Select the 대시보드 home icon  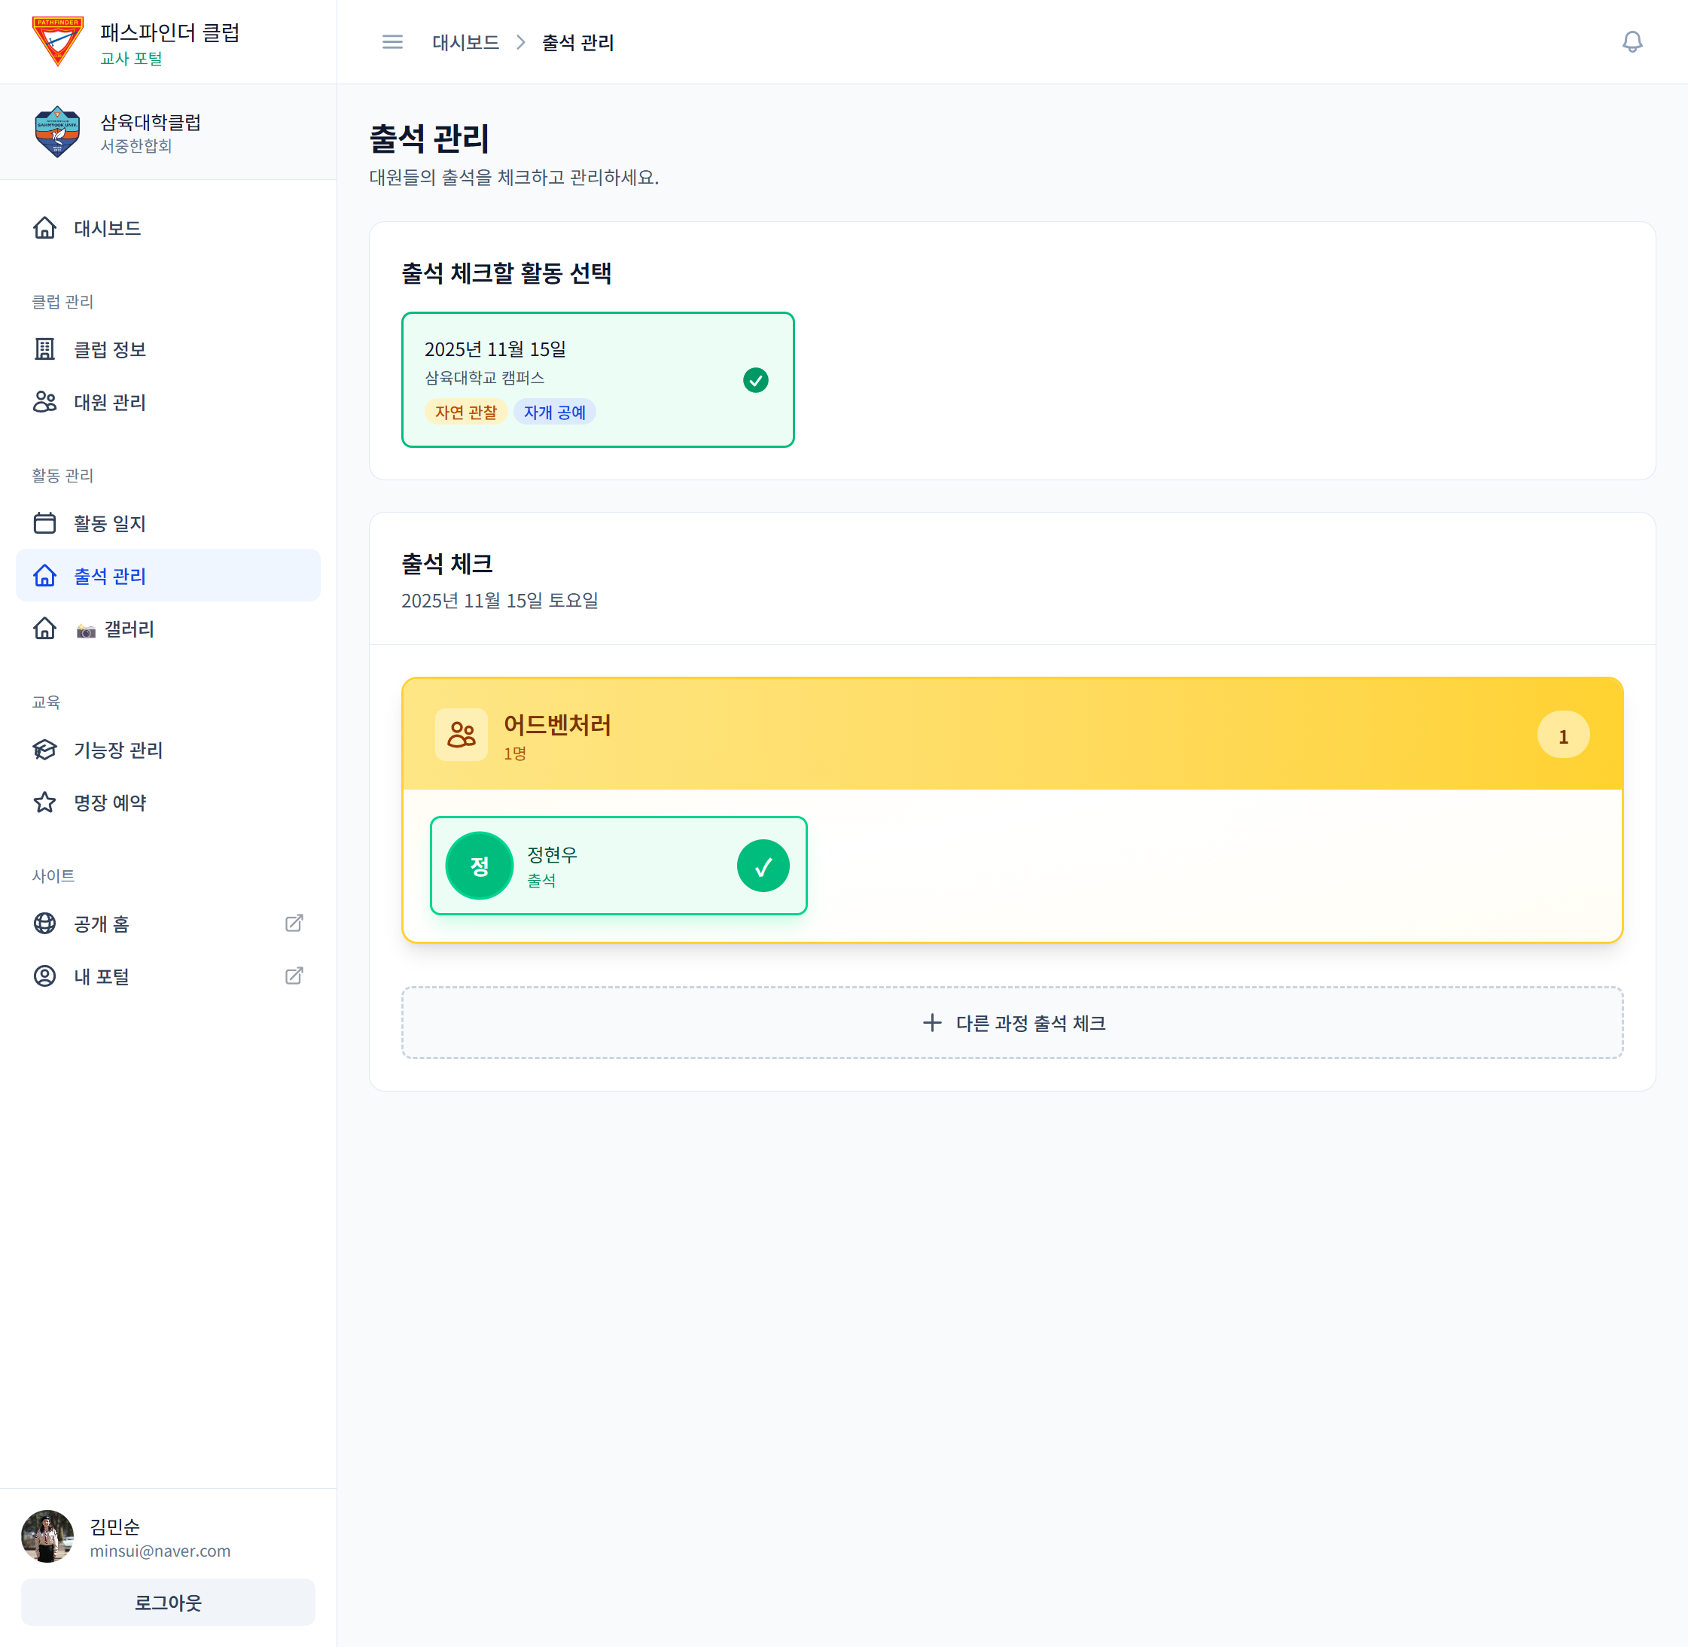(45, 227)
